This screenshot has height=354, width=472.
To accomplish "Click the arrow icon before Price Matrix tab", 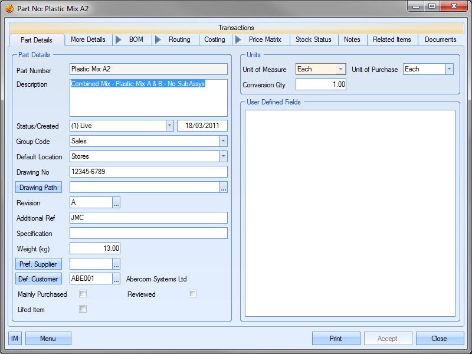I will coord(238,40).
